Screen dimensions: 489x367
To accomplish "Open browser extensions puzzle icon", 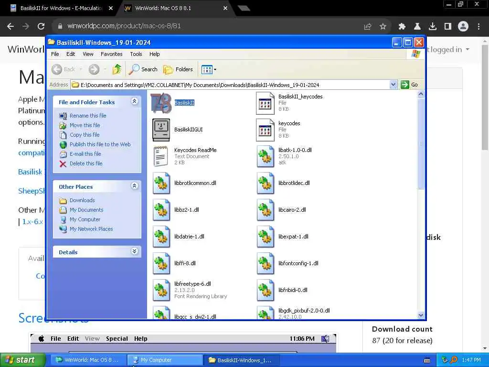I will click(x=402, y=27).
